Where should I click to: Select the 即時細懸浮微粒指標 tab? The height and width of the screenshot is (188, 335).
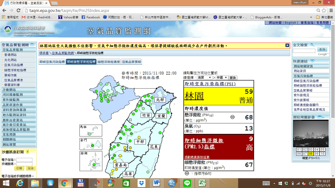(x=81, y=62)
